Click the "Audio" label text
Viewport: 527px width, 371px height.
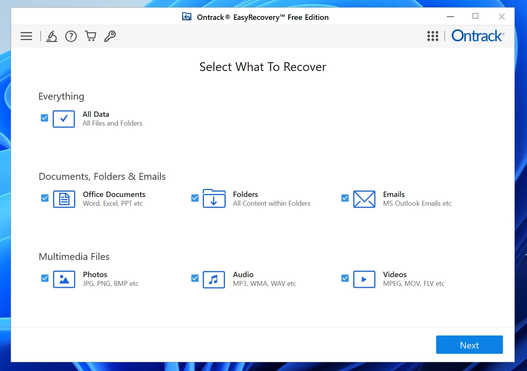pos(243,274)
